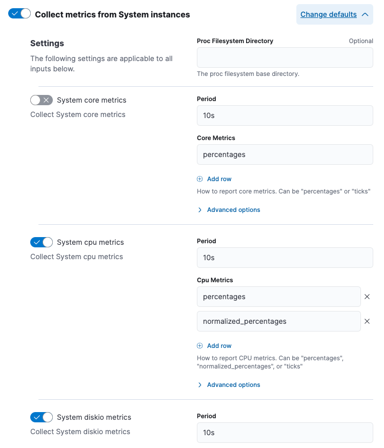The height and width of the screenshot is (448, 384).
Task: Disable collecting metrics from System instances
Action: point(19,13)
